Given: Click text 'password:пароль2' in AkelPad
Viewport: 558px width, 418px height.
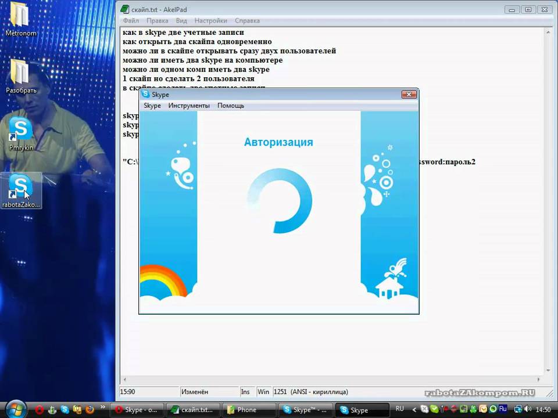Looking at the screenshot, I should (x=448, y=162).
